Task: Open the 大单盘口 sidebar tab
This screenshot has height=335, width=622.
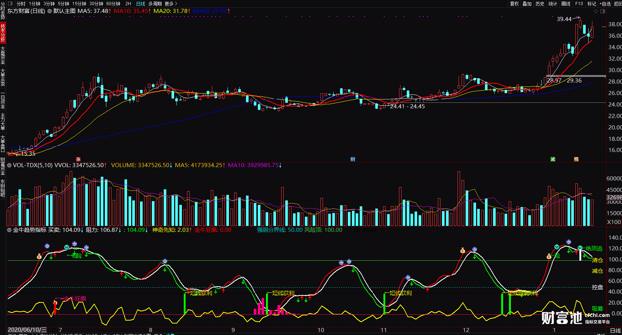Action: pos(3,143)
